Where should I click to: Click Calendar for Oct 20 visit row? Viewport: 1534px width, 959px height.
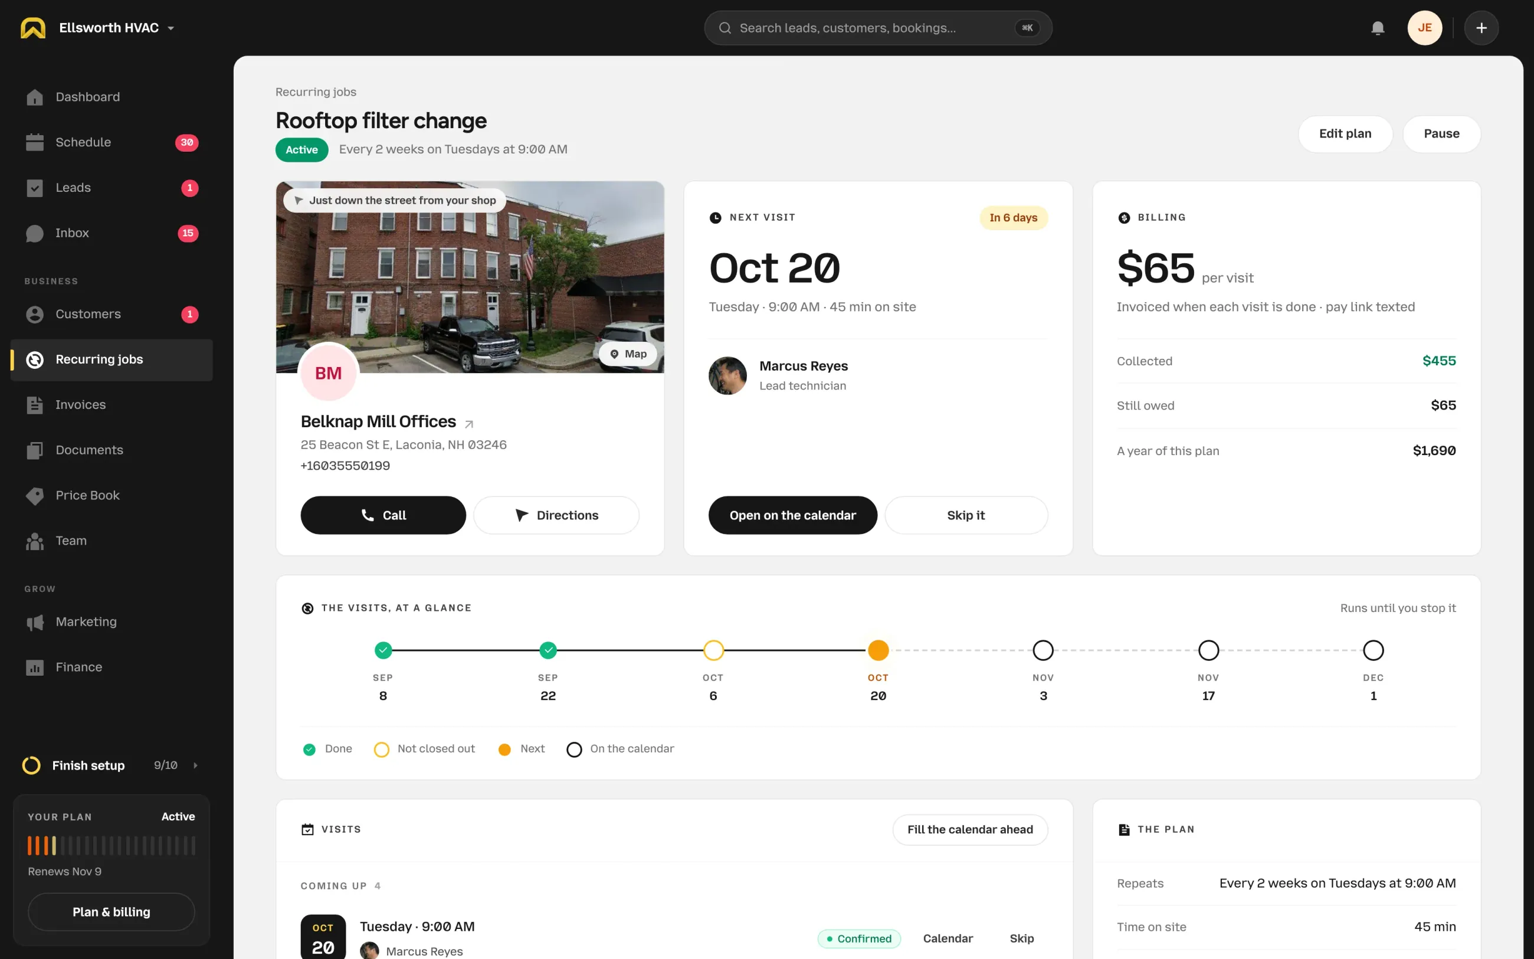[948, 938]
